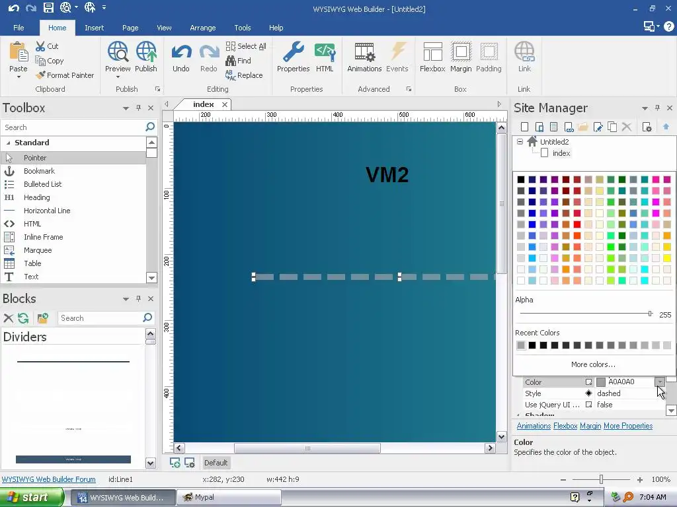Image resolution: width=677 pixels, height=507 pixels.
Task: Open the Animations icon
Action: point(364,51)
